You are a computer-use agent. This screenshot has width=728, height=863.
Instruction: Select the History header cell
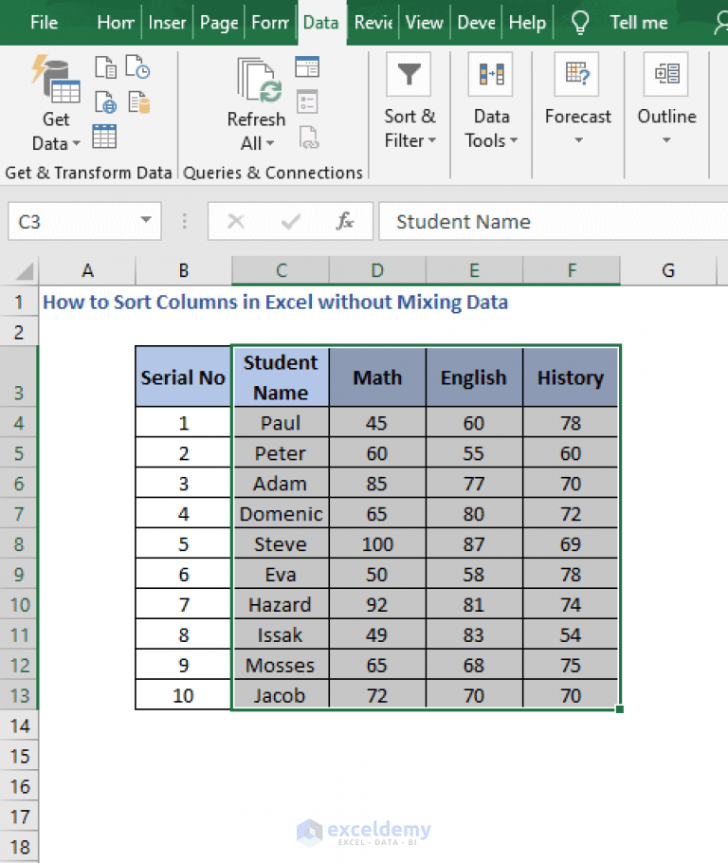[571, 377]
